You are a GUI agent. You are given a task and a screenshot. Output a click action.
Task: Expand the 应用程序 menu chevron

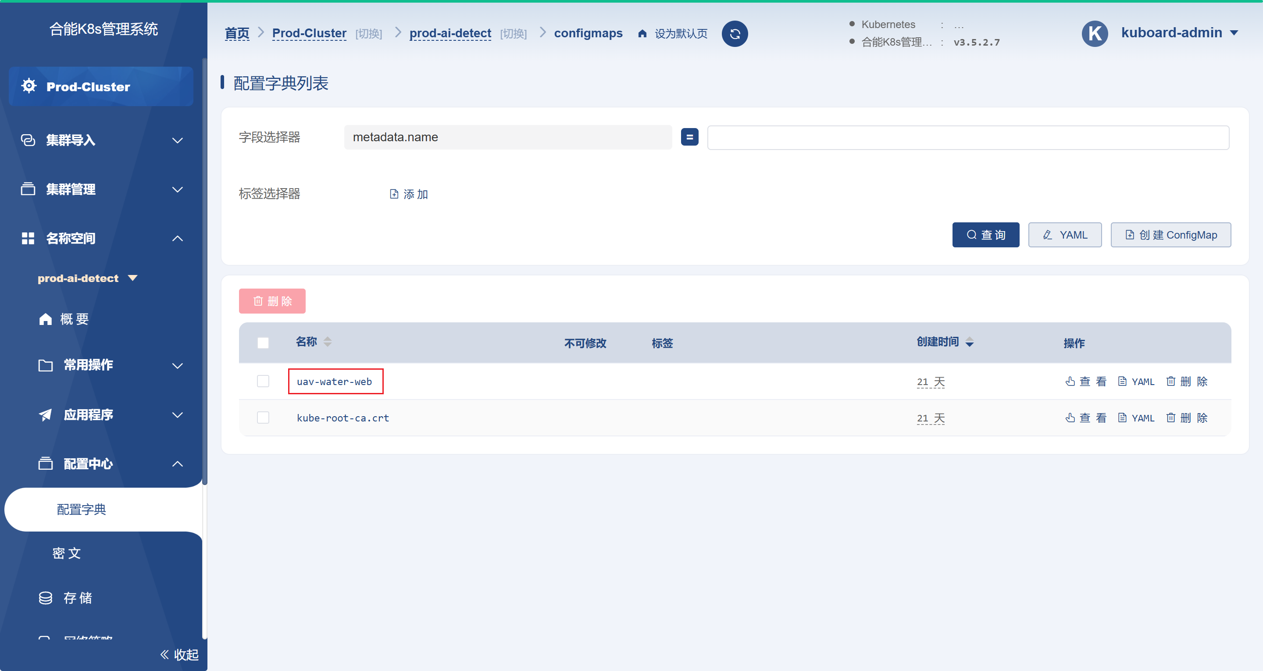(x=178, y=415)
